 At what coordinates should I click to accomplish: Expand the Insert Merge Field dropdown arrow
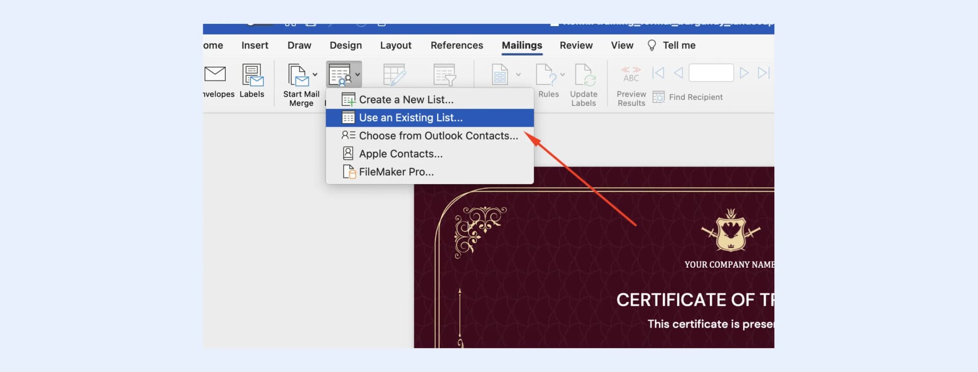(x=518, y=75)
